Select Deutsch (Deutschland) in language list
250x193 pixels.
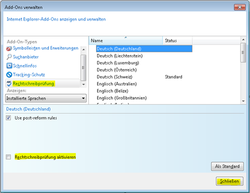[x=144, y=48]
